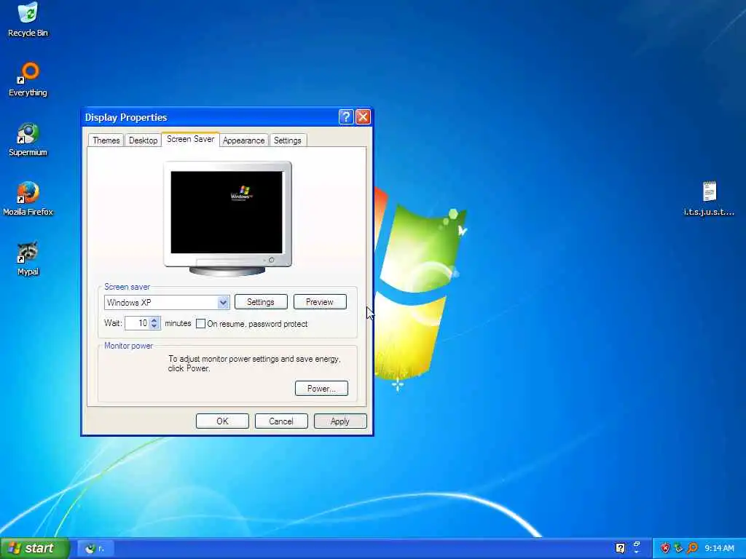Increase the Wait minutes with up arrow
The height and width of the screenshot is (559, 746).
(x=154, y=320)
